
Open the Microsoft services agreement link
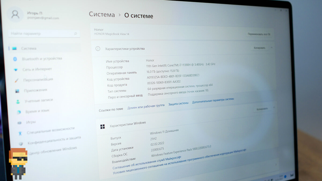click(147, 162)
